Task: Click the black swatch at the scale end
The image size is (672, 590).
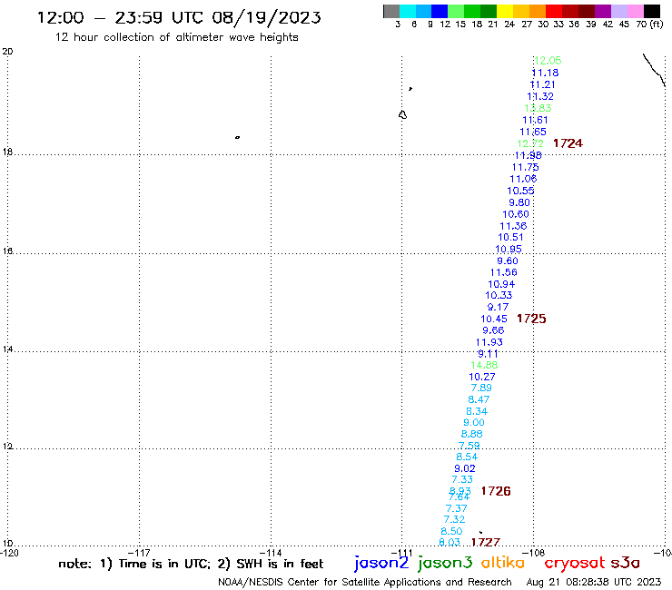Action: pyautogui.click(x=652, y=11)
